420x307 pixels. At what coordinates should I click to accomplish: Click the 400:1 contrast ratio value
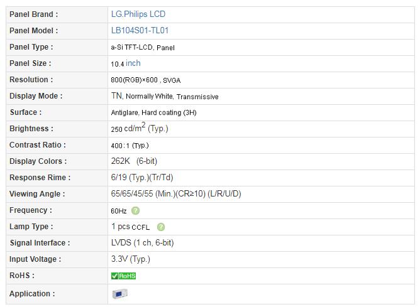pos(130,145)
